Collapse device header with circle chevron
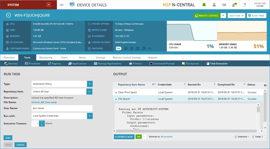Viewport: 270px width, 149px height. click(8, 15)
